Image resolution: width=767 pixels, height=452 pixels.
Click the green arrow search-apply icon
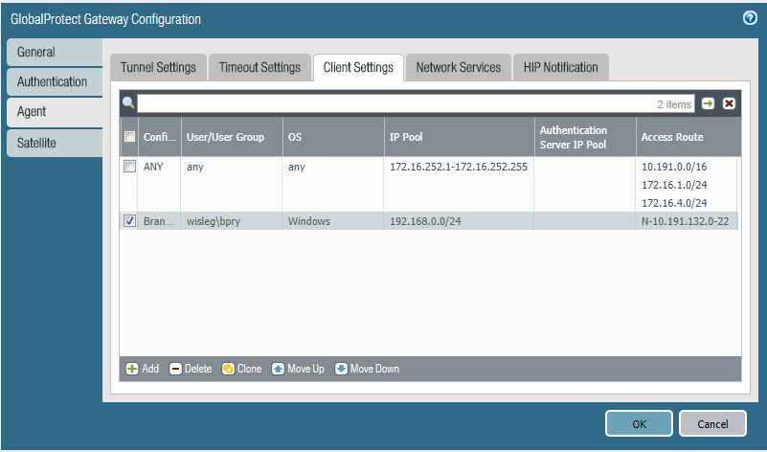click(x=708, y=103)
